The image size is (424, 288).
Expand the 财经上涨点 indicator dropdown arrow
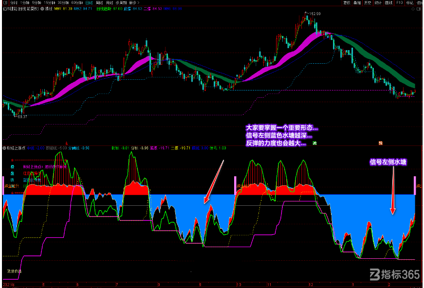[x=4, y=148]
